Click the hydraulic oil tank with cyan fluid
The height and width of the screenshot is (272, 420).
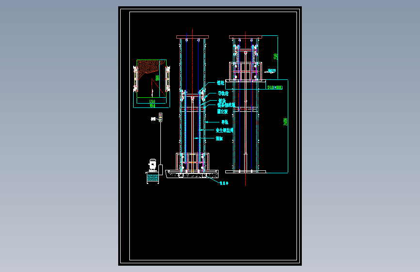(x=153, y=178)
